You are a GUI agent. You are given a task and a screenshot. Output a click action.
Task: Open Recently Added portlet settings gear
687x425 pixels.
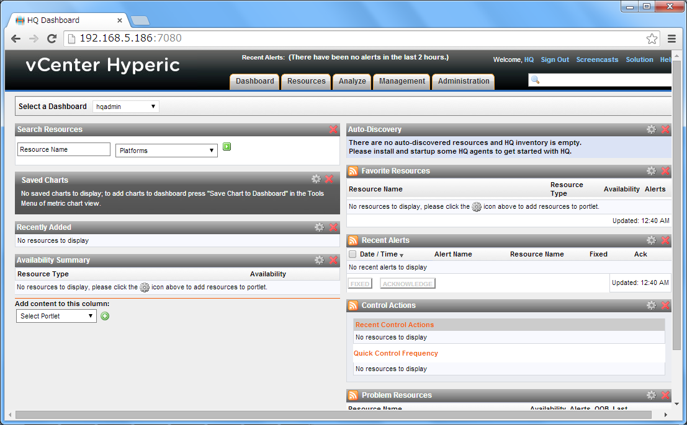point(320,227)
